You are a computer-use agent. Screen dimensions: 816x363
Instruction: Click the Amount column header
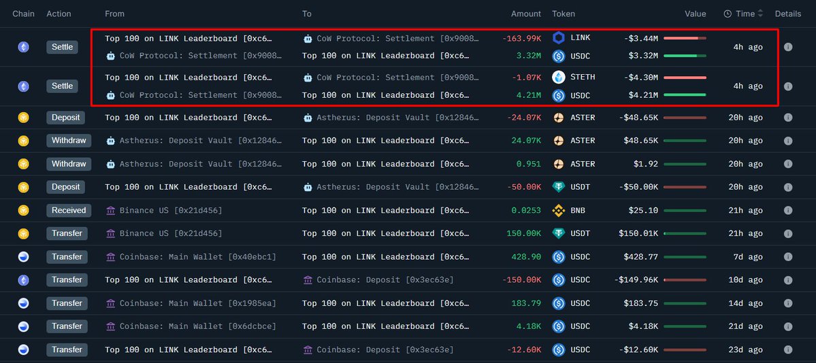click(525, 14)
